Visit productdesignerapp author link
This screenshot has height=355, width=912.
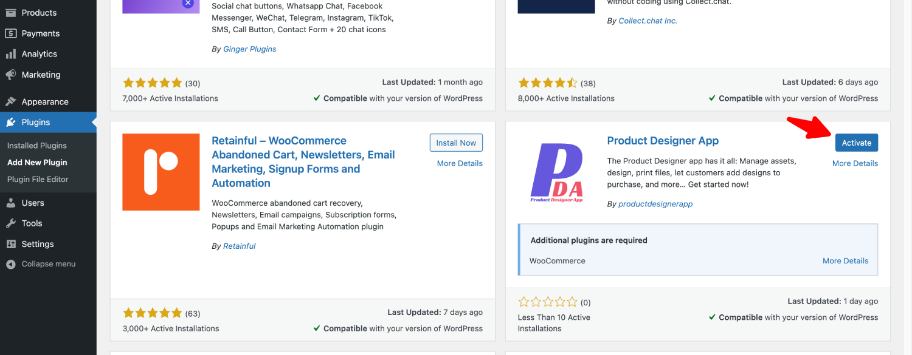tap(655, 205)
